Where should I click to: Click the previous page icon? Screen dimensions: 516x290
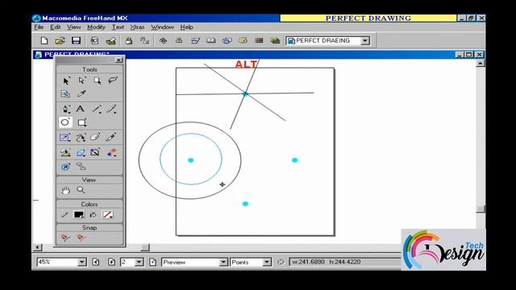click(96, 262)
